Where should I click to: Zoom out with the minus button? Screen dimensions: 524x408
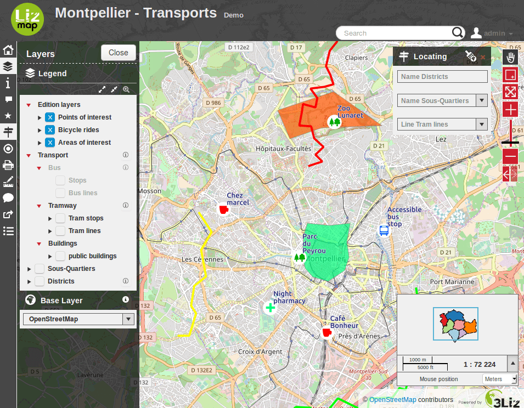pos(510,156)
